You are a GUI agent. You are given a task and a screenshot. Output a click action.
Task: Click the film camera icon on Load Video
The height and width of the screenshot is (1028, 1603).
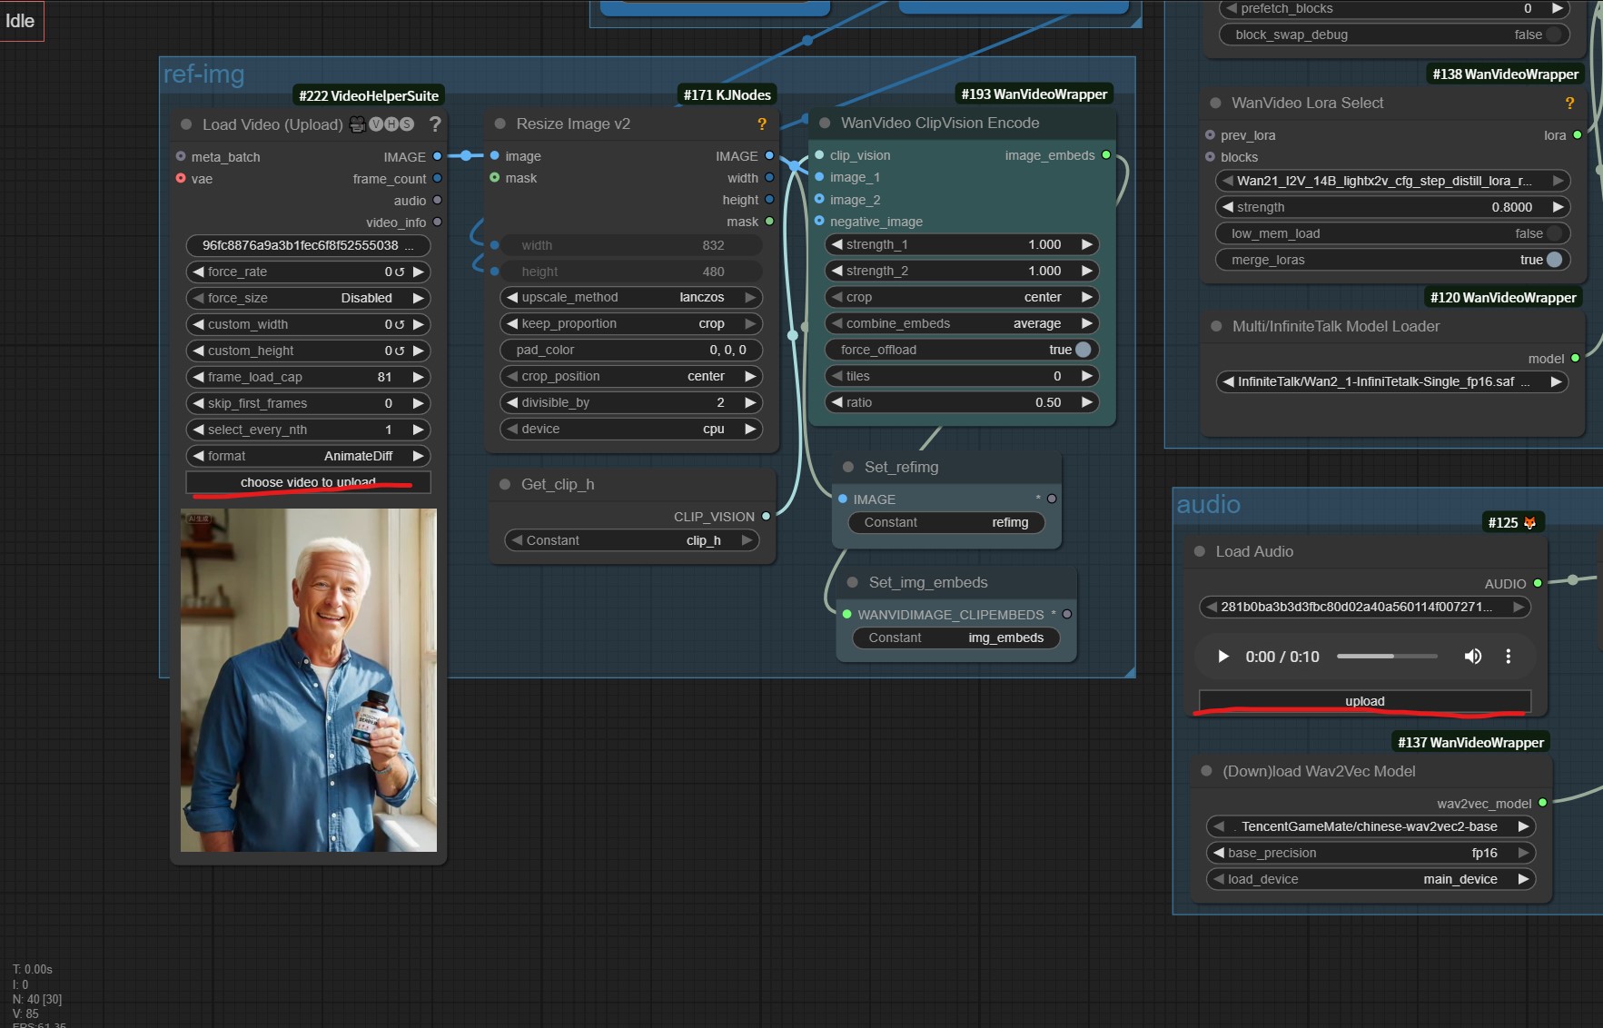(x=357, y=124)
